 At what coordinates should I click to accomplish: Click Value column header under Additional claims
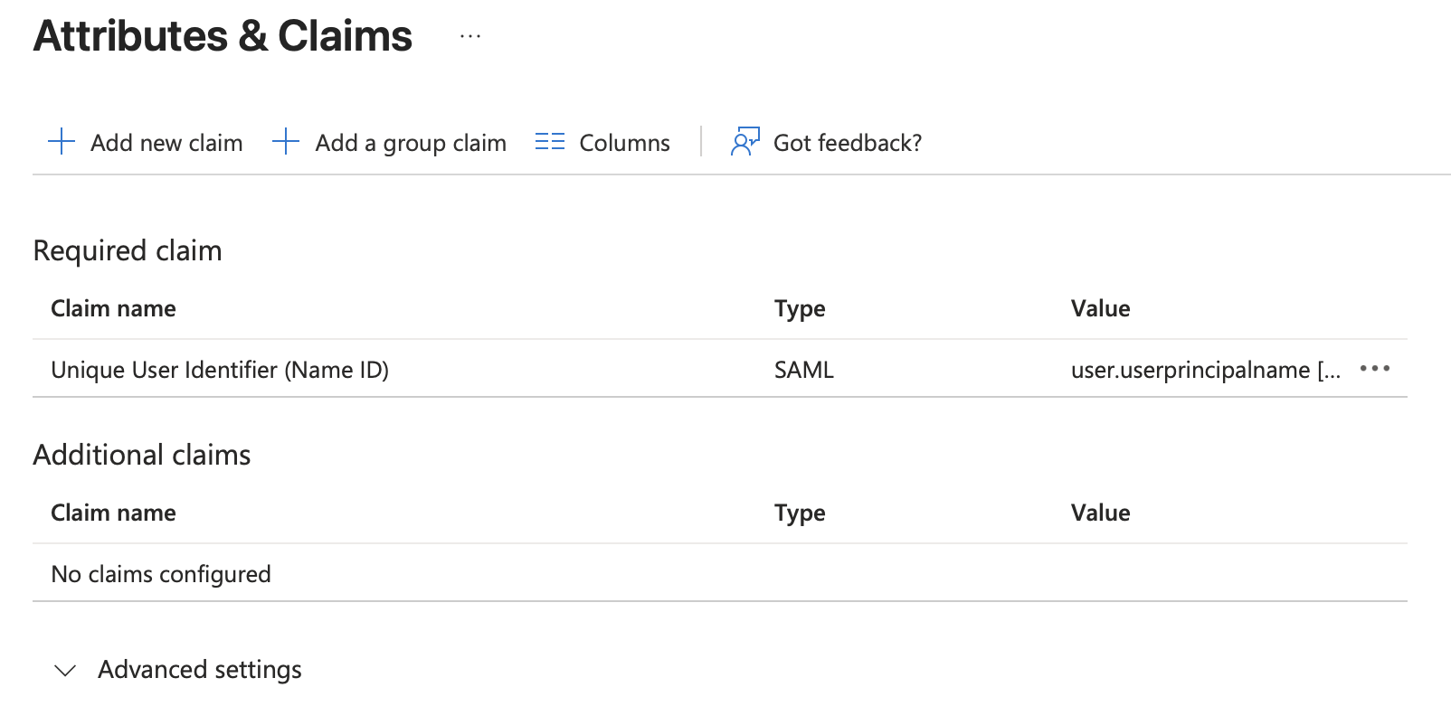(x=1100, y=513)
